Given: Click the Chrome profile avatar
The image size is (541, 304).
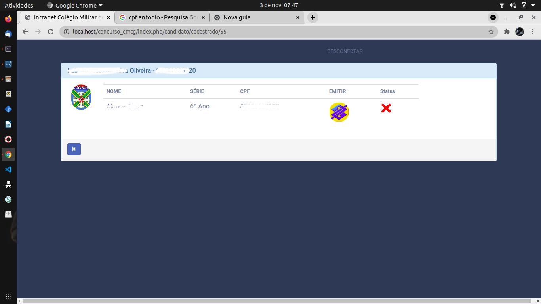Looking at the screenshot, I should 520,32.
